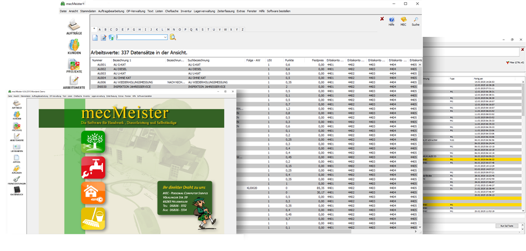Open the OP-Verwaltung menu in back window
The width and height of the screenshot is (526, 251).
pos(136,11)
